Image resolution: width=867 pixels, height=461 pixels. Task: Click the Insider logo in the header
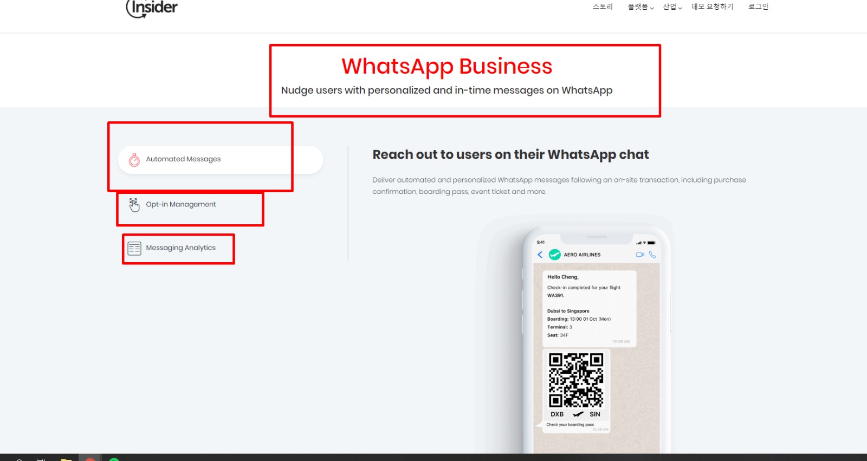pos(152,8)
